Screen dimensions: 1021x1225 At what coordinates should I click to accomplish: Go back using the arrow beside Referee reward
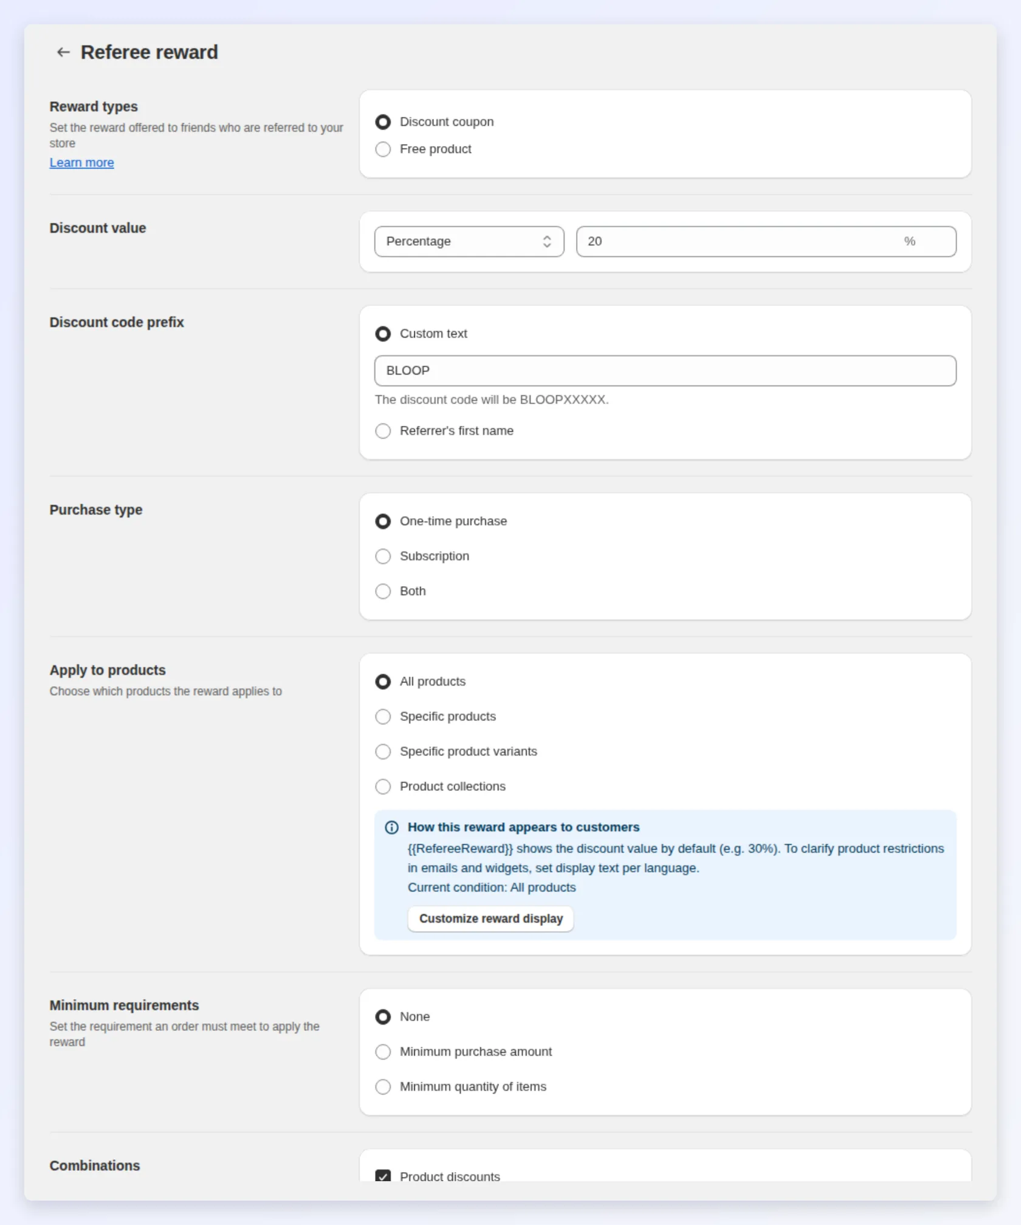click(63, 52)
